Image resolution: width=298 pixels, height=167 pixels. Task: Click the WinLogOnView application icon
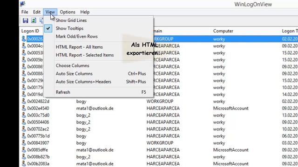click(23, 4)
